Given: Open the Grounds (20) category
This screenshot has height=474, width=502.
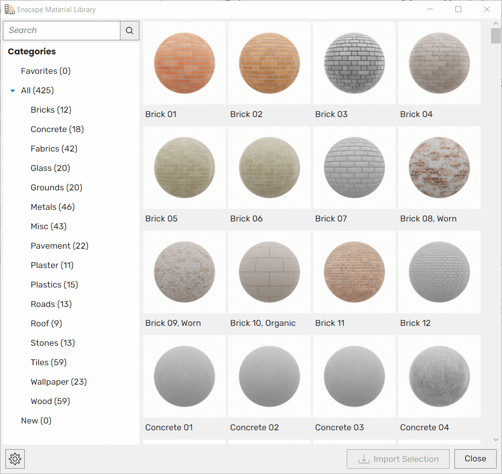Looking at the screenshot, I should tap(56, 187).
